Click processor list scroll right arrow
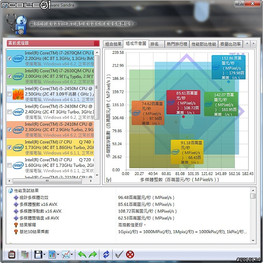The image size is (263, 263). [x=91, y=181]
